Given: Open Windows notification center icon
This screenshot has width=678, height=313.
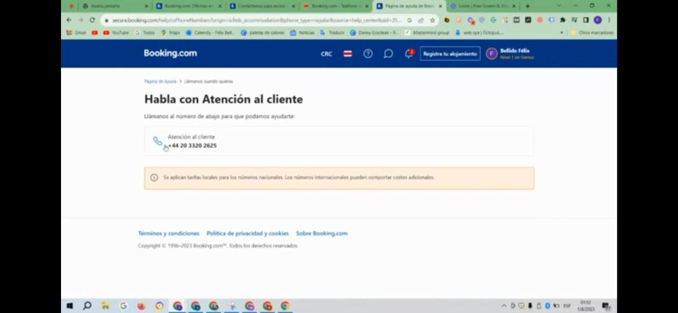Looking at the screenshot, I should (x=606, y=306).
